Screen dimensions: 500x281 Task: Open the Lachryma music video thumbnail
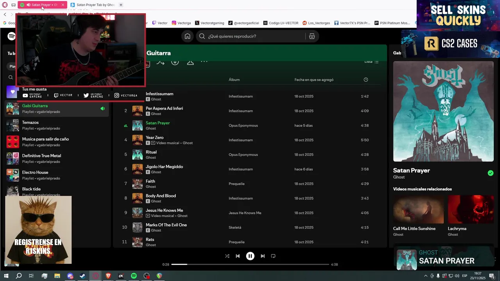point(471,209)
